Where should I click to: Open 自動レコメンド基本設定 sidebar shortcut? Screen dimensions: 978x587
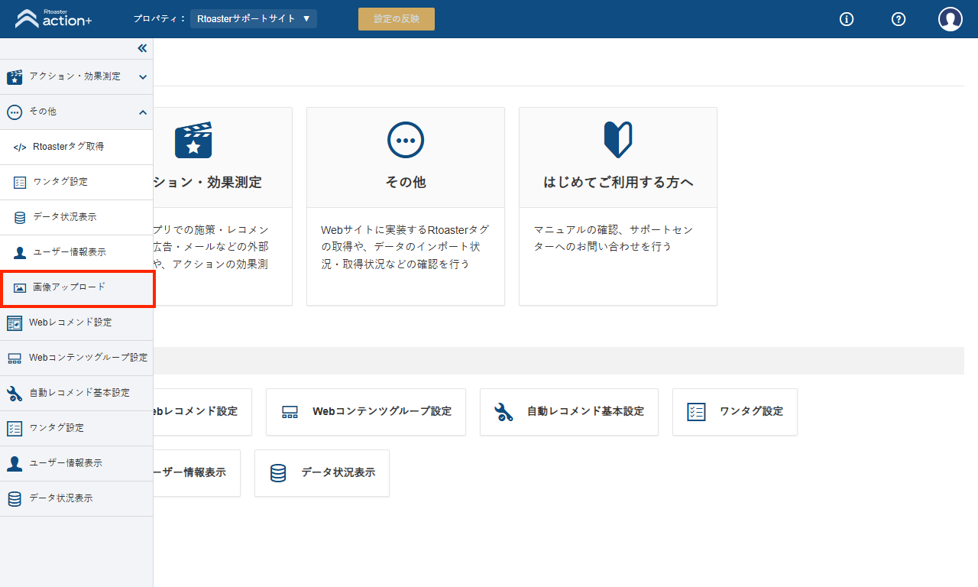pyautogui.click(x=76, y=393)
